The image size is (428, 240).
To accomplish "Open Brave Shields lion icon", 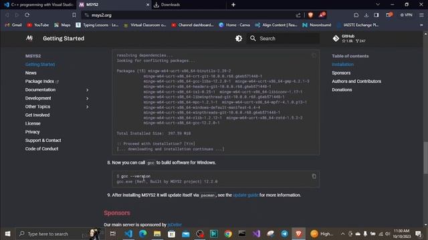I will click(x=310, y=15).
